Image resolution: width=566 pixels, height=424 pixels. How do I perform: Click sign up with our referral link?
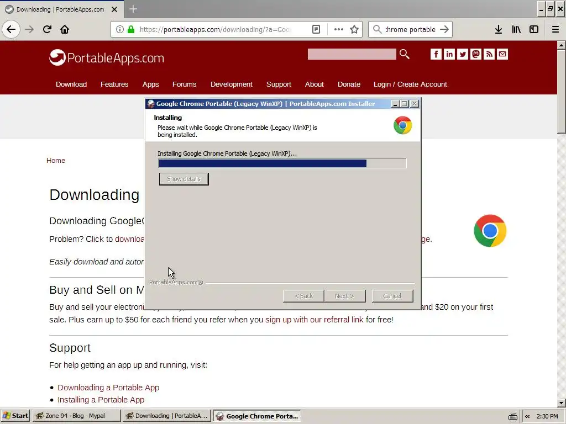click(315, 320)
